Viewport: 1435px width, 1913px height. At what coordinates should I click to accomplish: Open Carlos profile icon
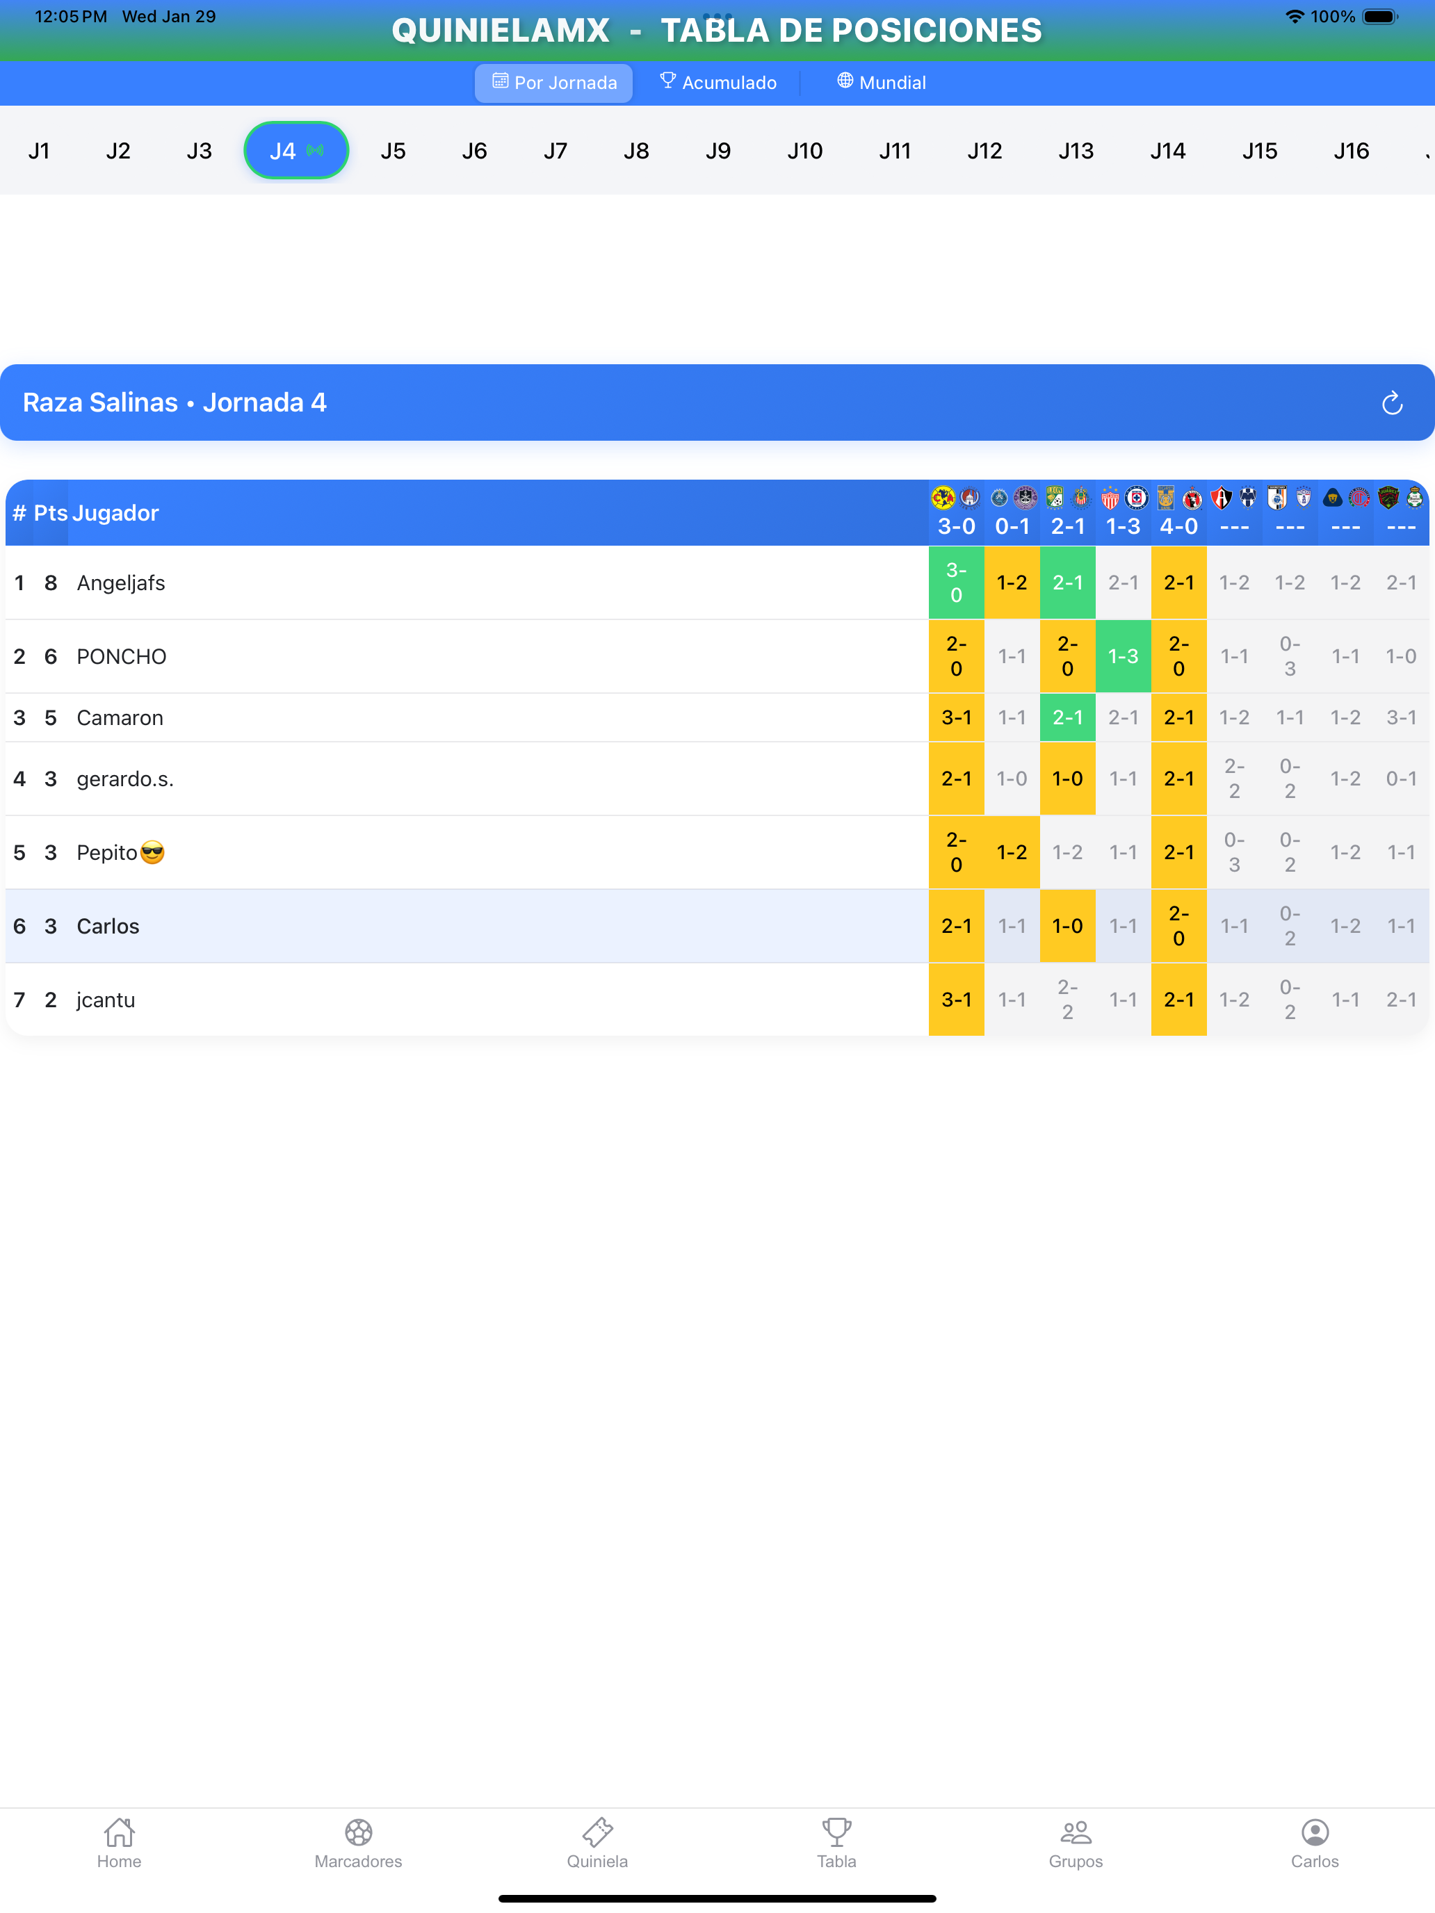tap(1314, 1832)
